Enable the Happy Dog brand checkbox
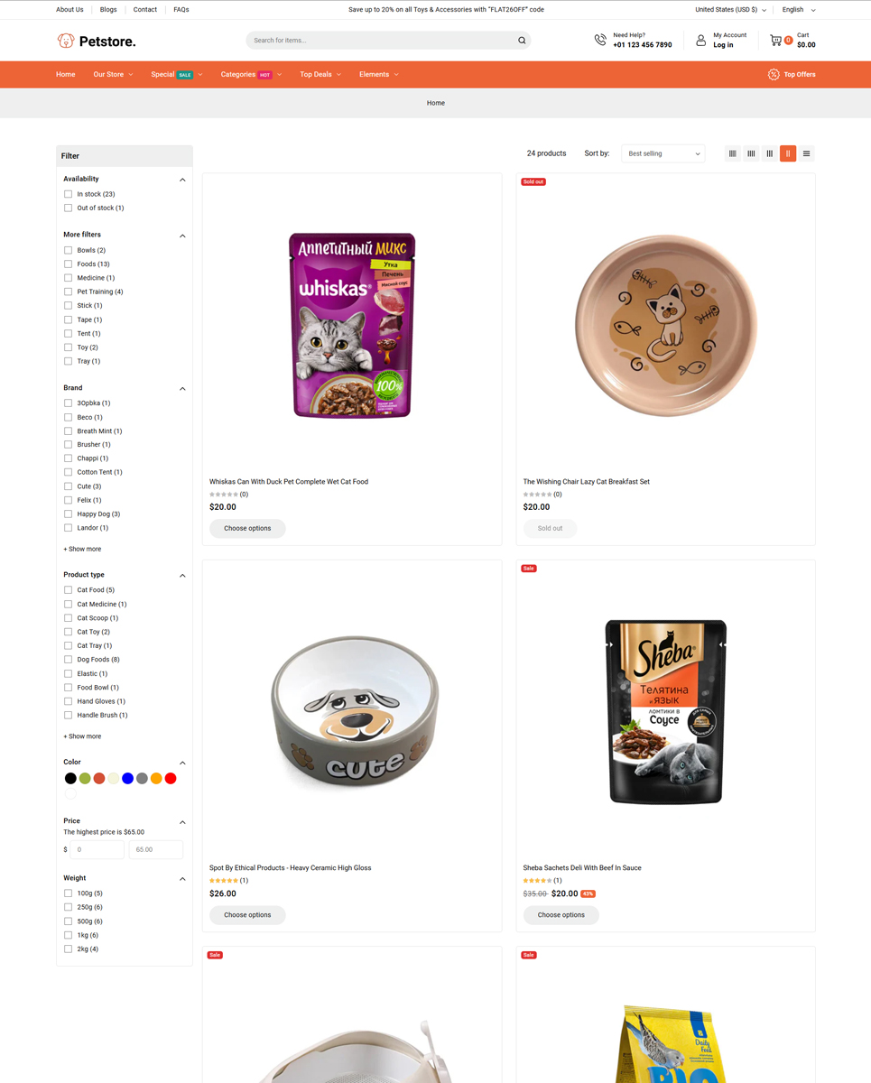 pos(68,514)
